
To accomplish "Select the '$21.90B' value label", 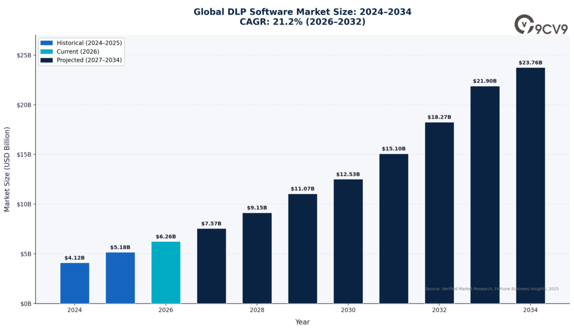I will [x=485, y=81].
